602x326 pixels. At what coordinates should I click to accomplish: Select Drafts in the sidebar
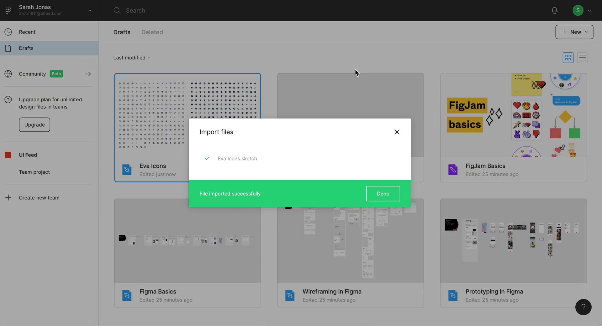49,48
